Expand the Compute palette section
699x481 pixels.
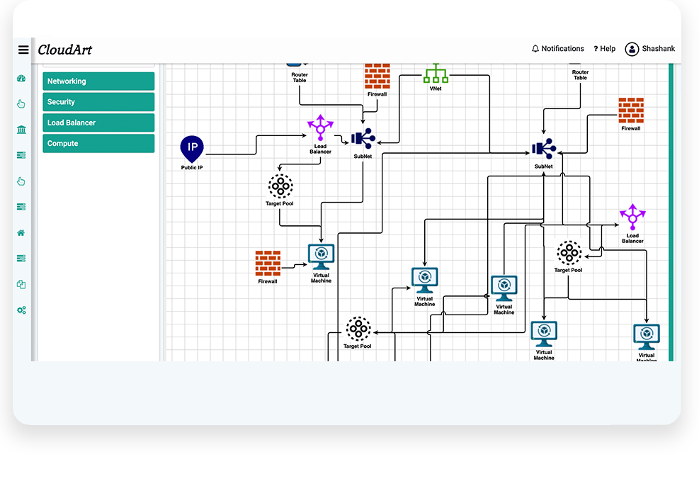coord(98,143)
